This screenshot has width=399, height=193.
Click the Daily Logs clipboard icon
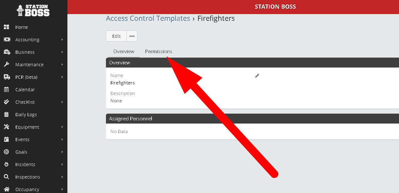click(x=6, y=115)
